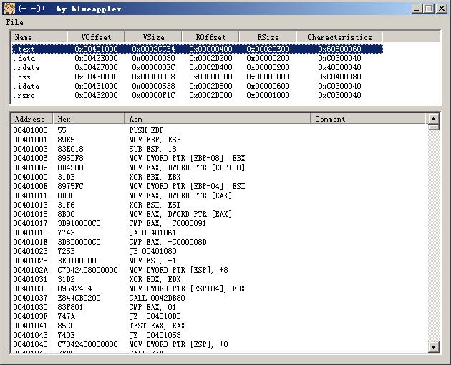Click .text VOffset value 0x00401000
This screenshot has width=451, height=365.
tap(96, 49)
